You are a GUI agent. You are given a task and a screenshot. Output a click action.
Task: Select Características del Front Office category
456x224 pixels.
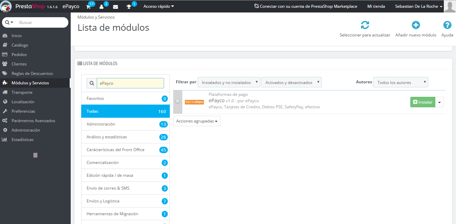(126, 150)
